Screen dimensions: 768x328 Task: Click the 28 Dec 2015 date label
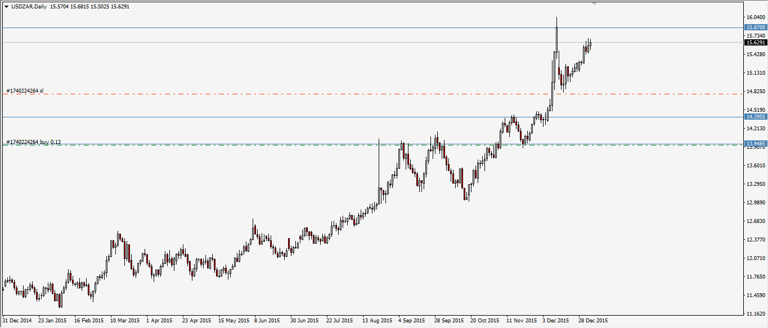593,321
